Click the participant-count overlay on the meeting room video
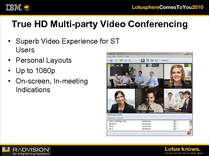Viewport: 209px width, 156px height. pos(152,65)
